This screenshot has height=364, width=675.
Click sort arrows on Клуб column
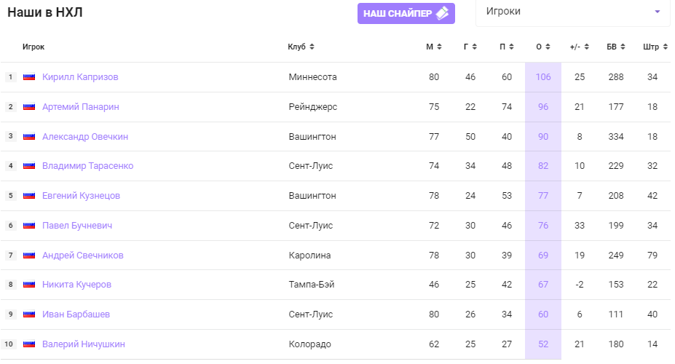[x=312, y=47]
